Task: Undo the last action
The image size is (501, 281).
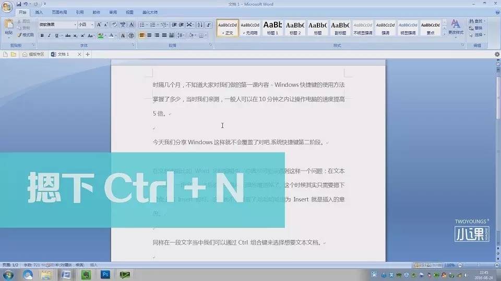Action: 26,4
